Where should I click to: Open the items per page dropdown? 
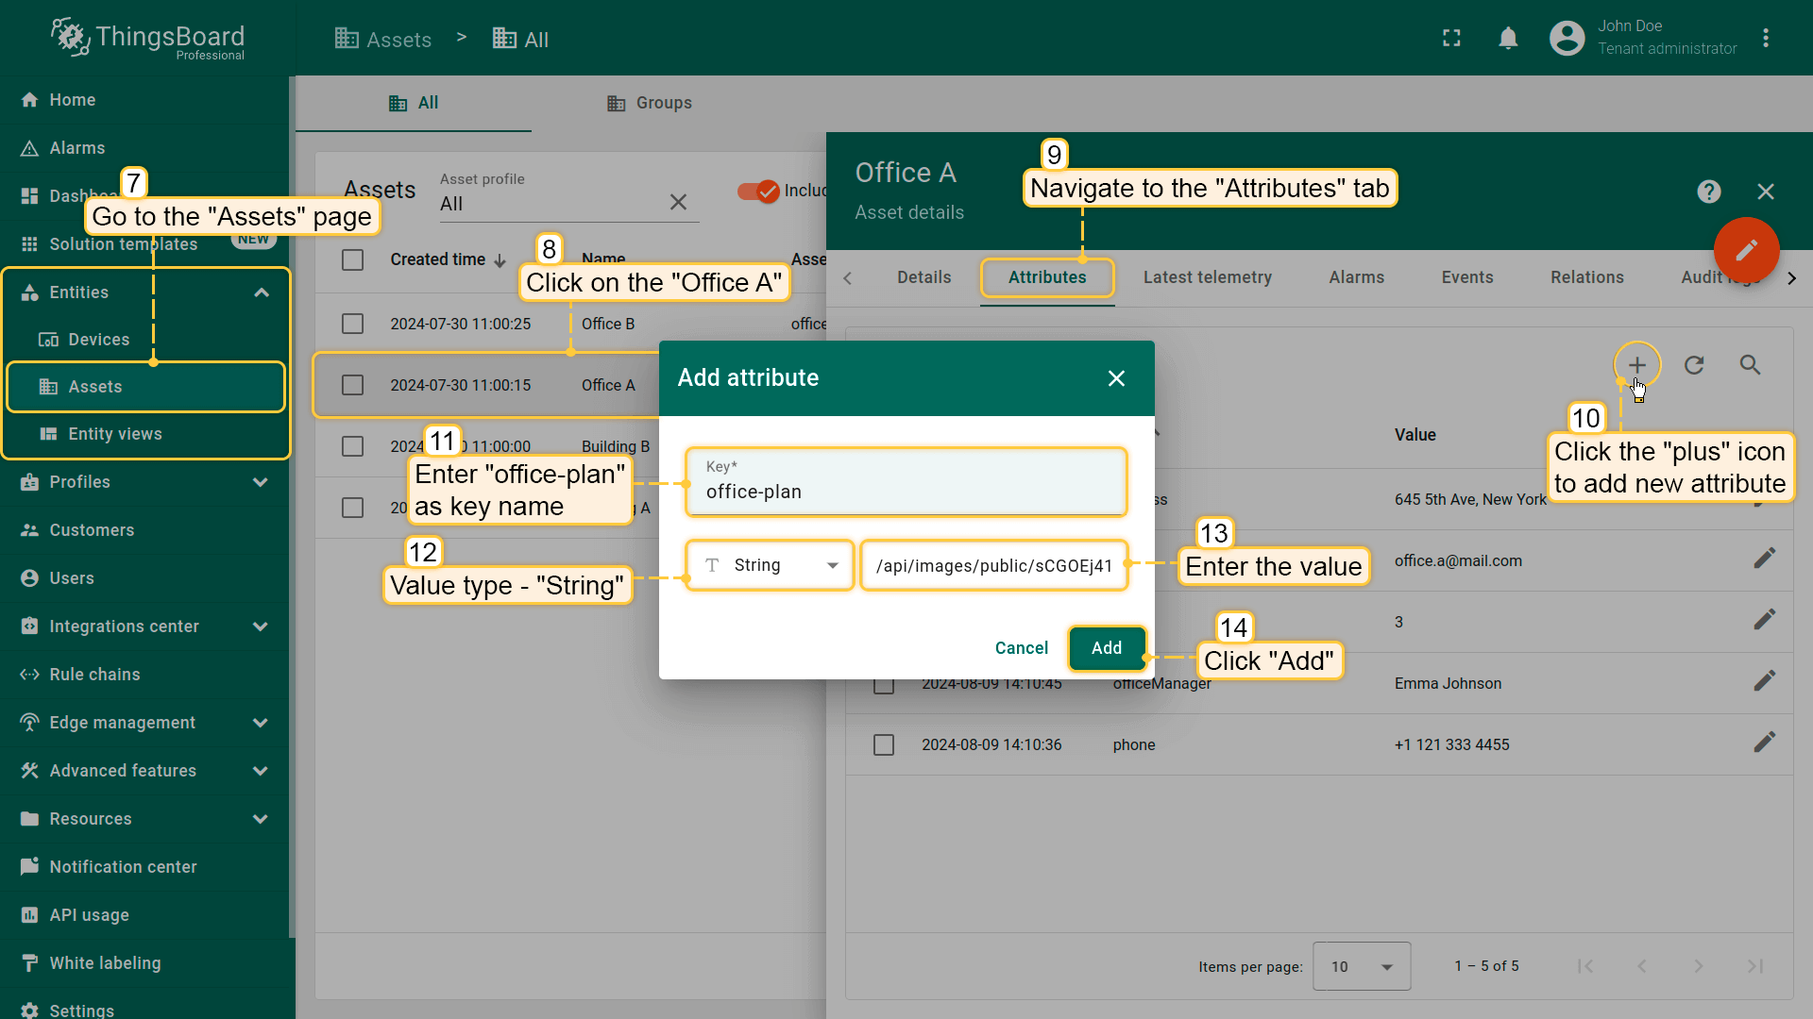pos(1361,966)
